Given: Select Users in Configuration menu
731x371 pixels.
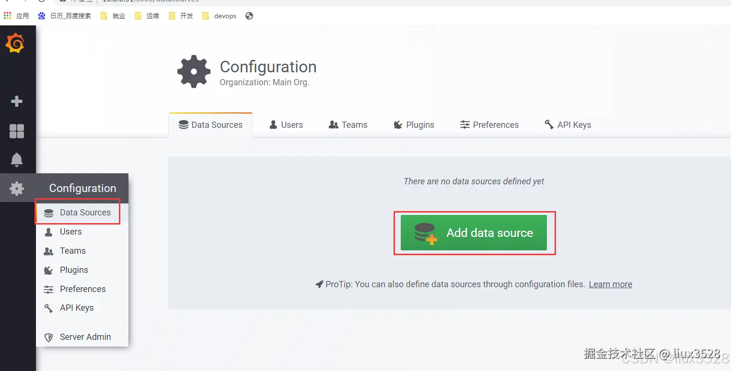Looking at the screenshot, I should [x=70, y=232].
